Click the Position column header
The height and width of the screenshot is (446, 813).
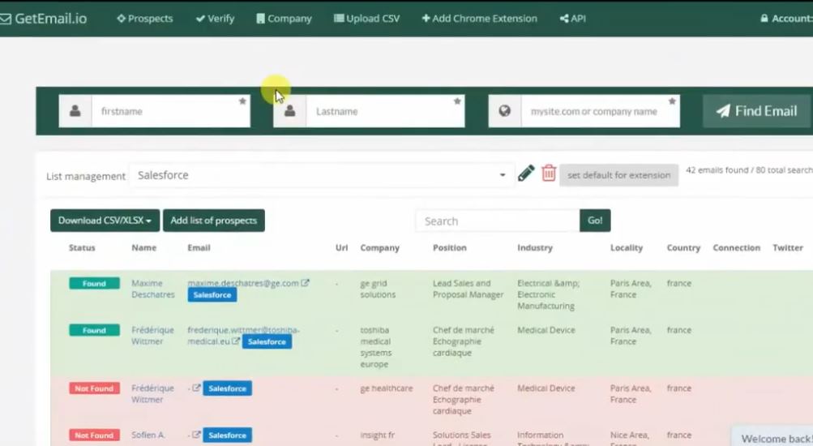pyautogui.click(x=450, y=248)
